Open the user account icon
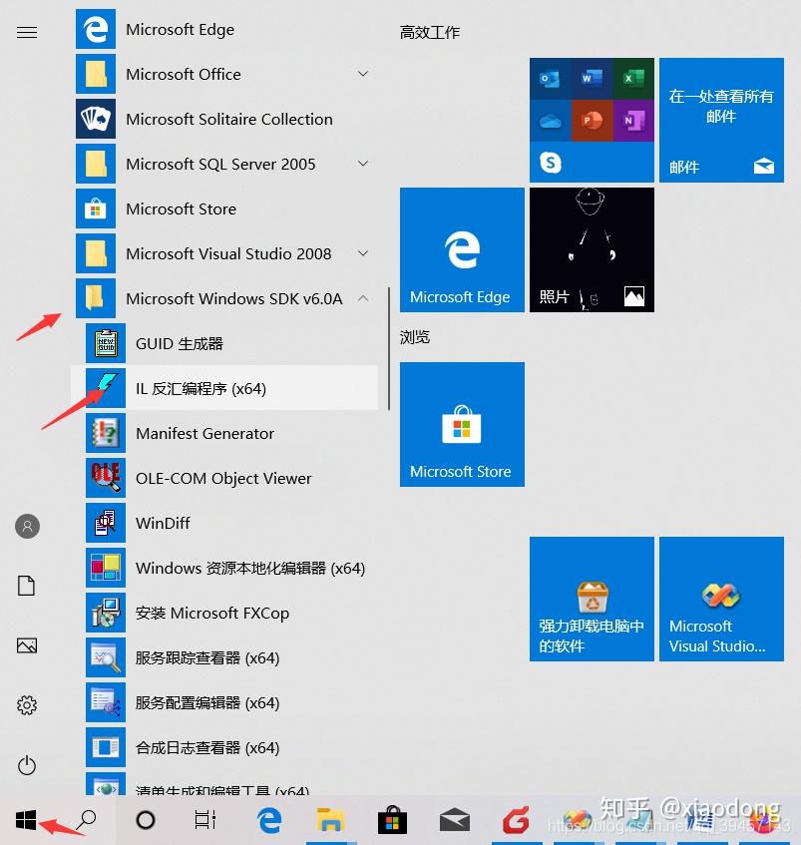801x845 pixels. (x=27, y=526)
